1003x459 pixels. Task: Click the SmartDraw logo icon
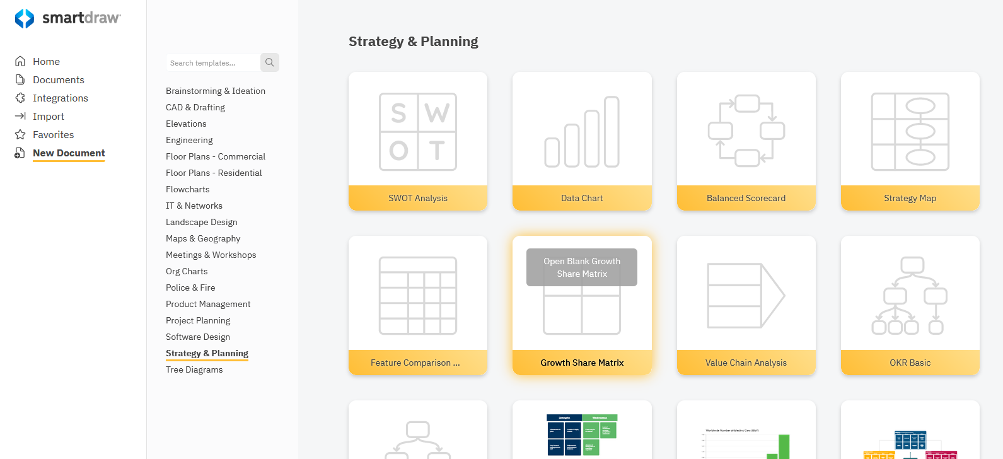click(25, 18)
